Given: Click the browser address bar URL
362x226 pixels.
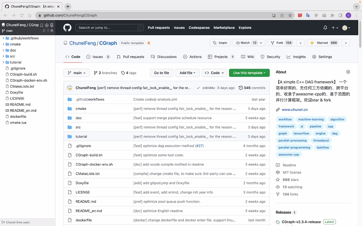Looking at the screenshot, I should coord(70,15).
